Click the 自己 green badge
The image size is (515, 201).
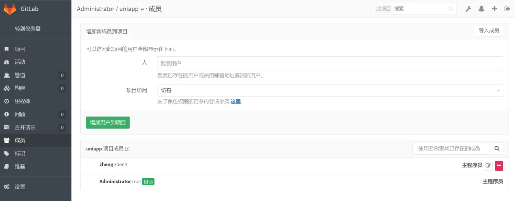point(148,181)
